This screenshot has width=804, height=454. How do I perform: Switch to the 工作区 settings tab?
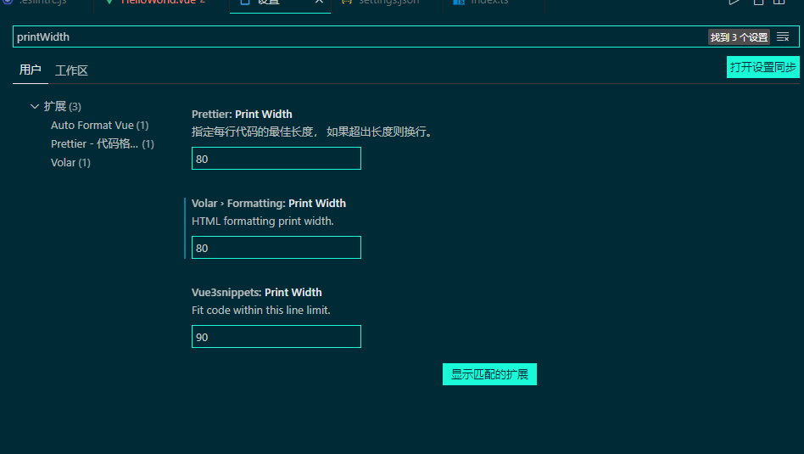pyautogui.click(x=72, y=70)
